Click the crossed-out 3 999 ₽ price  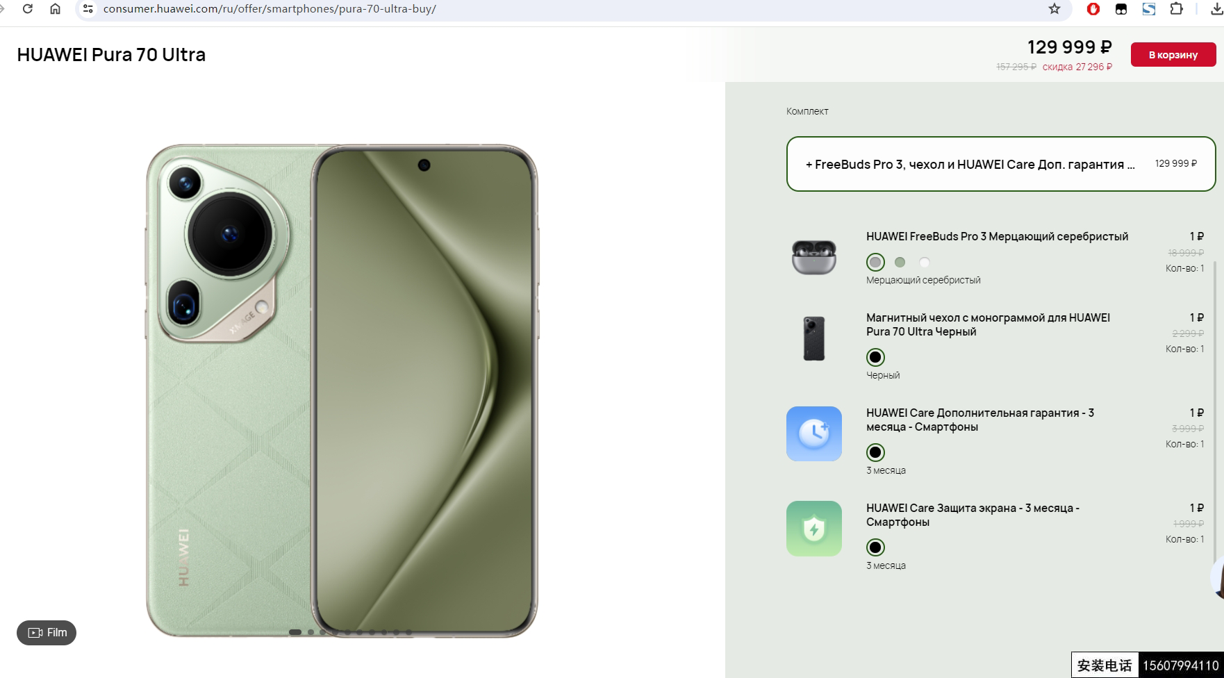[1188, 429]
